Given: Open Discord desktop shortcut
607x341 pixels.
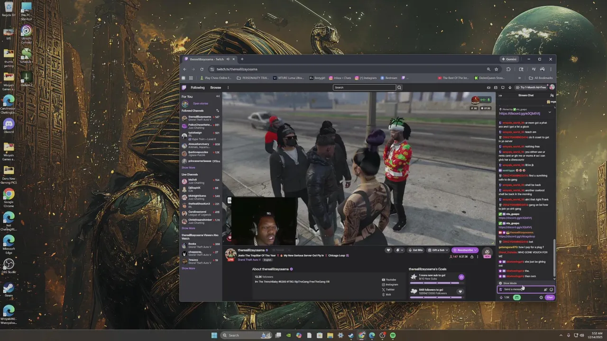Looking at the screenshot, I should point(9,126).
